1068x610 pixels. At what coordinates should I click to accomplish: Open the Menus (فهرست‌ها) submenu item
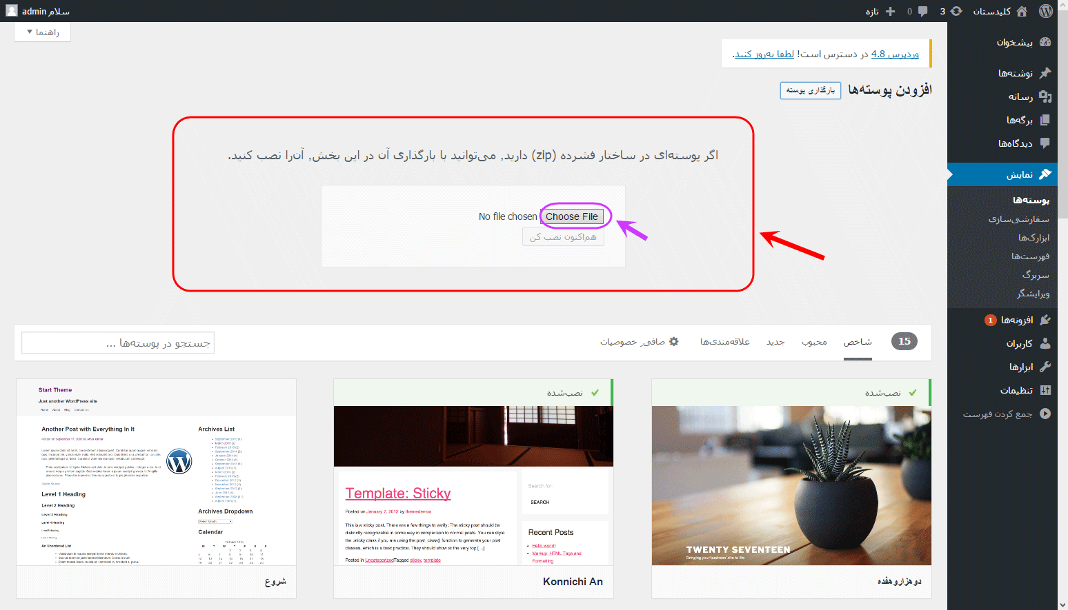[1030, 256]
